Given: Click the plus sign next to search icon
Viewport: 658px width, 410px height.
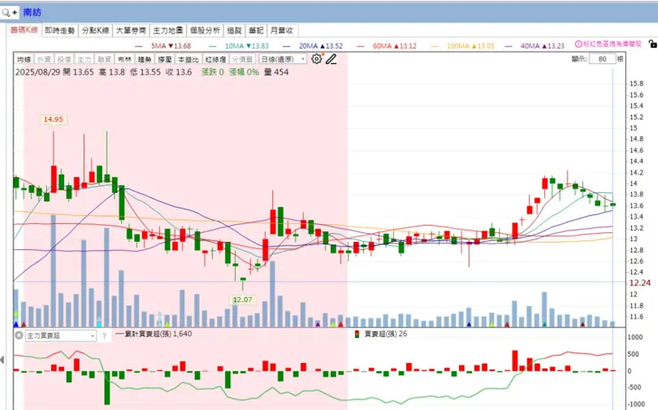Looking at the screenshot, I should click(15, 12).
